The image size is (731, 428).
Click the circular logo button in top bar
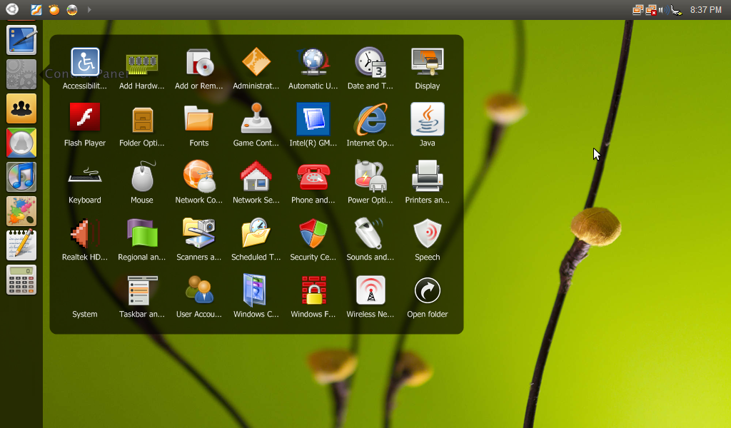[x=12, y=9]
